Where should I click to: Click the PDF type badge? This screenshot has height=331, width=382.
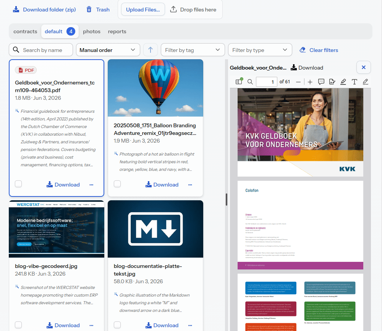(26, 70)
